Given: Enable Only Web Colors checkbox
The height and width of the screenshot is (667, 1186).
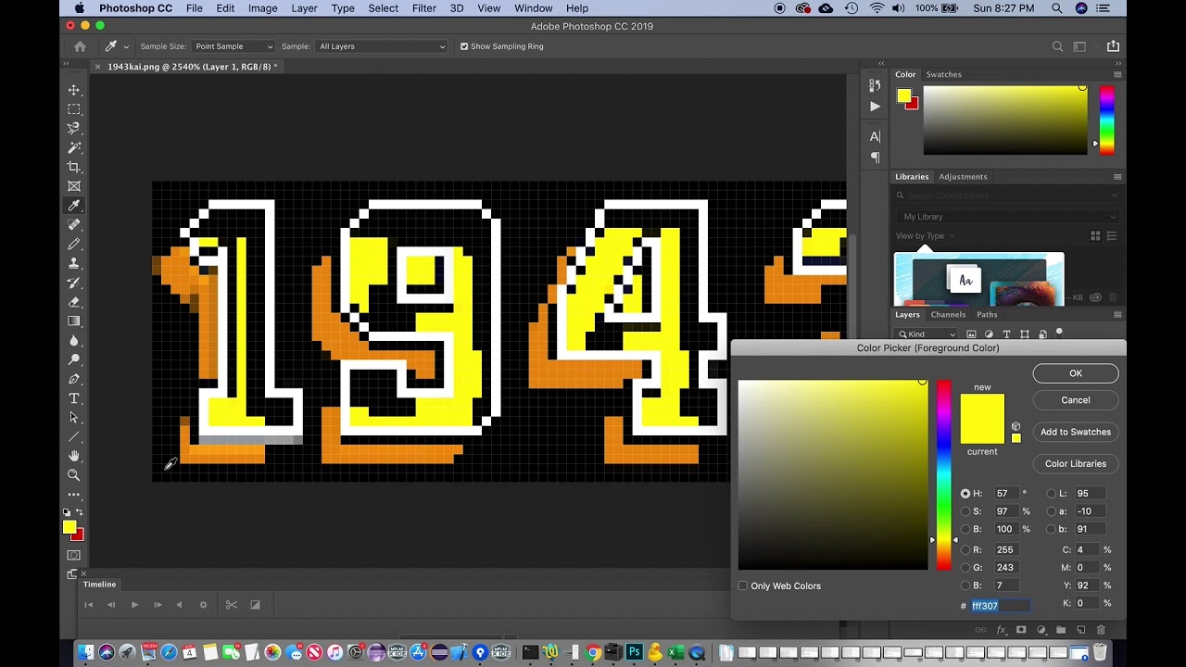Looking at the screenshot, I should (x=743, y=586).
